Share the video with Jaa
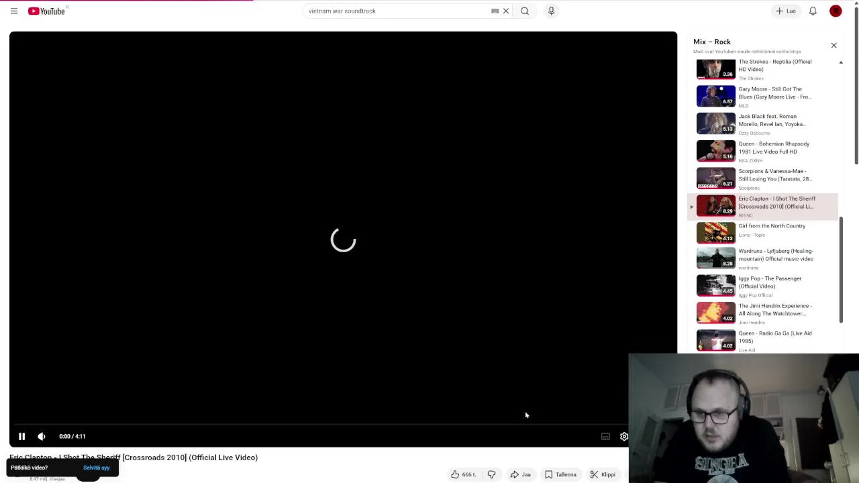 (x=520, y=474)
